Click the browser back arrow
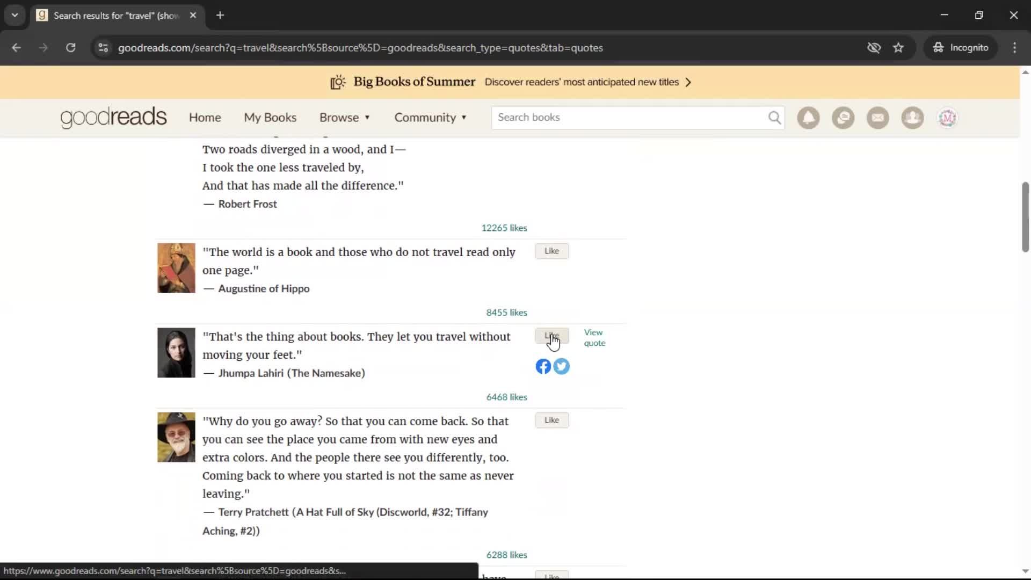Screen dimensions: 1031x580 (16, 48)
